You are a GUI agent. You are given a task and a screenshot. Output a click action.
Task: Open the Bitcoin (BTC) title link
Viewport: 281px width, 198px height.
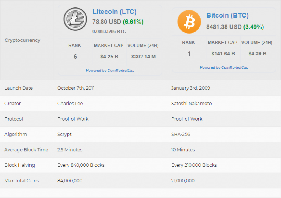click(x=227, y=15)
